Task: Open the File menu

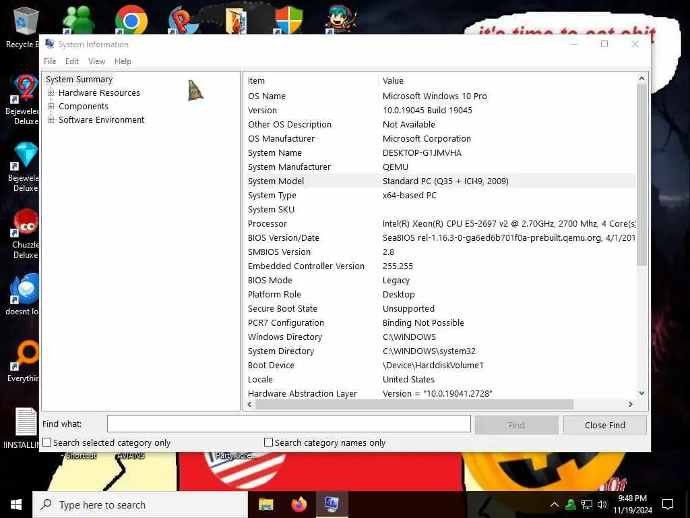Action: 50,61
